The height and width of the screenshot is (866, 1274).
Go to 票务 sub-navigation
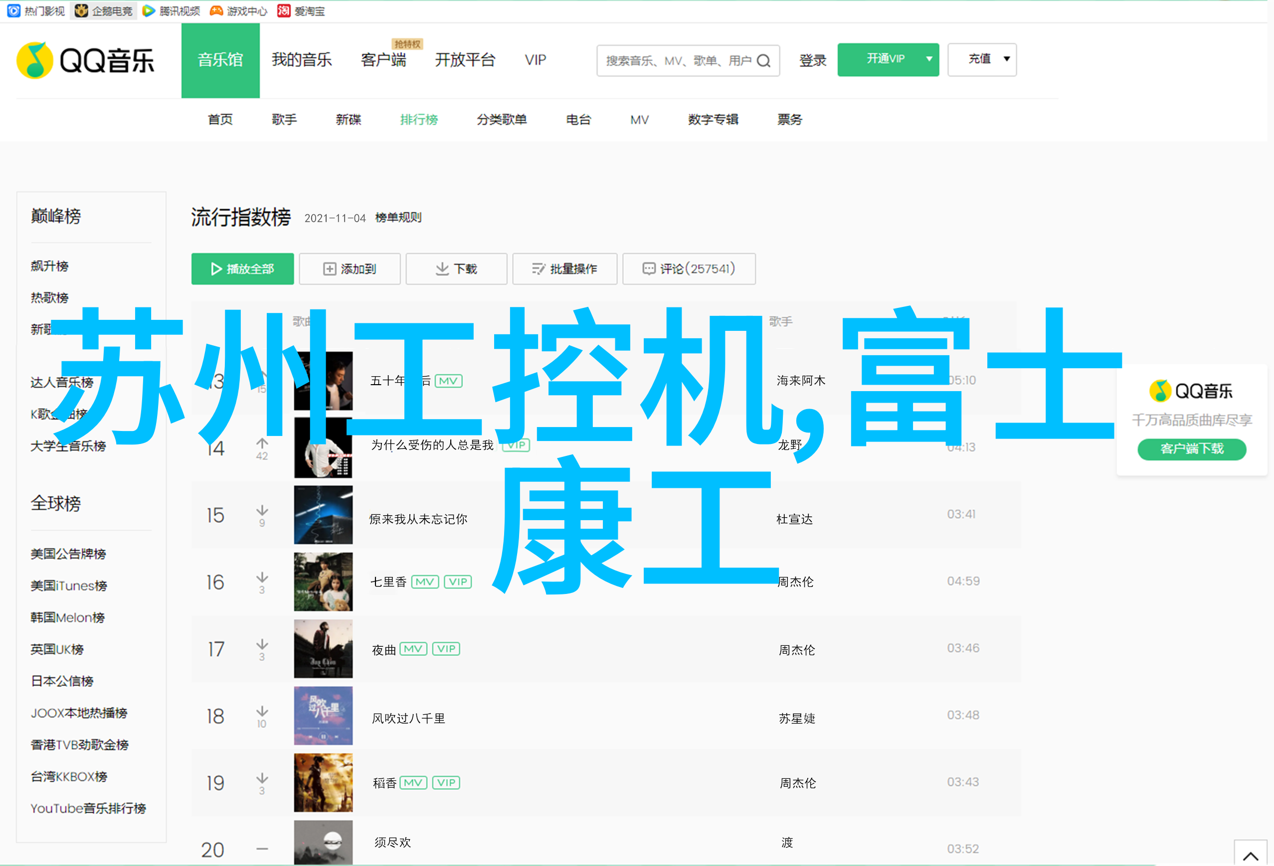(789, 120)
